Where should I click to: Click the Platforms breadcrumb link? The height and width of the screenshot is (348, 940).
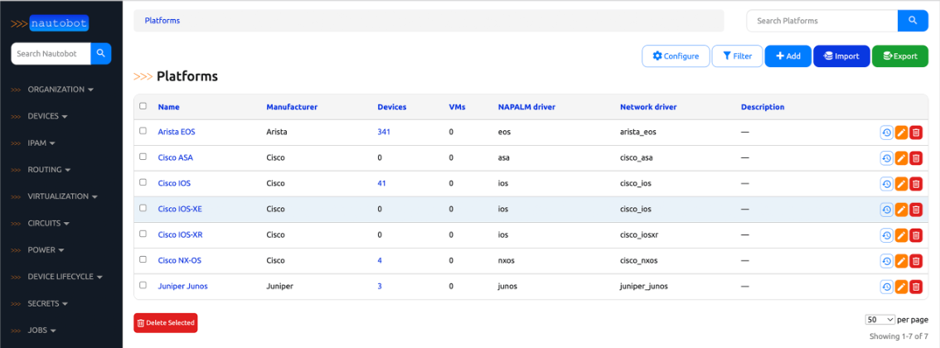[162, 21]
